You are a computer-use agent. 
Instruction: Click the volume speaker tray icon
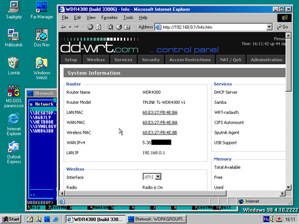272,219
